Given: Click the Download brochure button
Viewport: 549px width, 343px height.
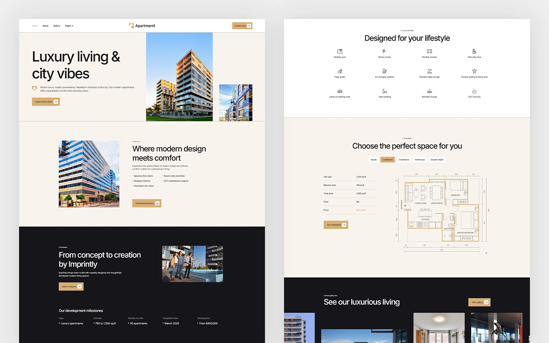Looking at the screenshot, I should point(147,204).
